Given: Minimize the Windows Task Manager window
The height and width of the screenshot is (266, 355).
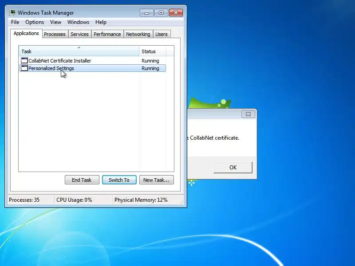Looking at the screenshot, I should tap(146, 13).
